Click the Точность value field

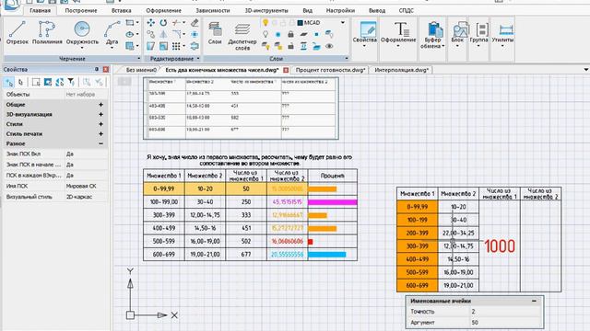(x=505, y=312)
